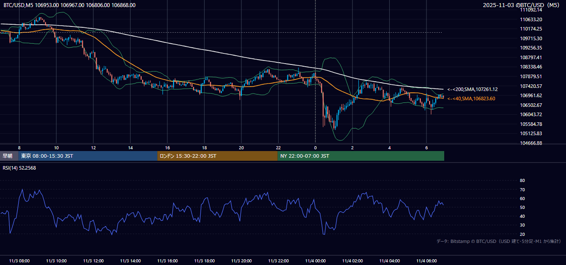The width and height of the screenshot is (566, 265).
Task: Click RSI axis level 70
Action: coord(522,189)
